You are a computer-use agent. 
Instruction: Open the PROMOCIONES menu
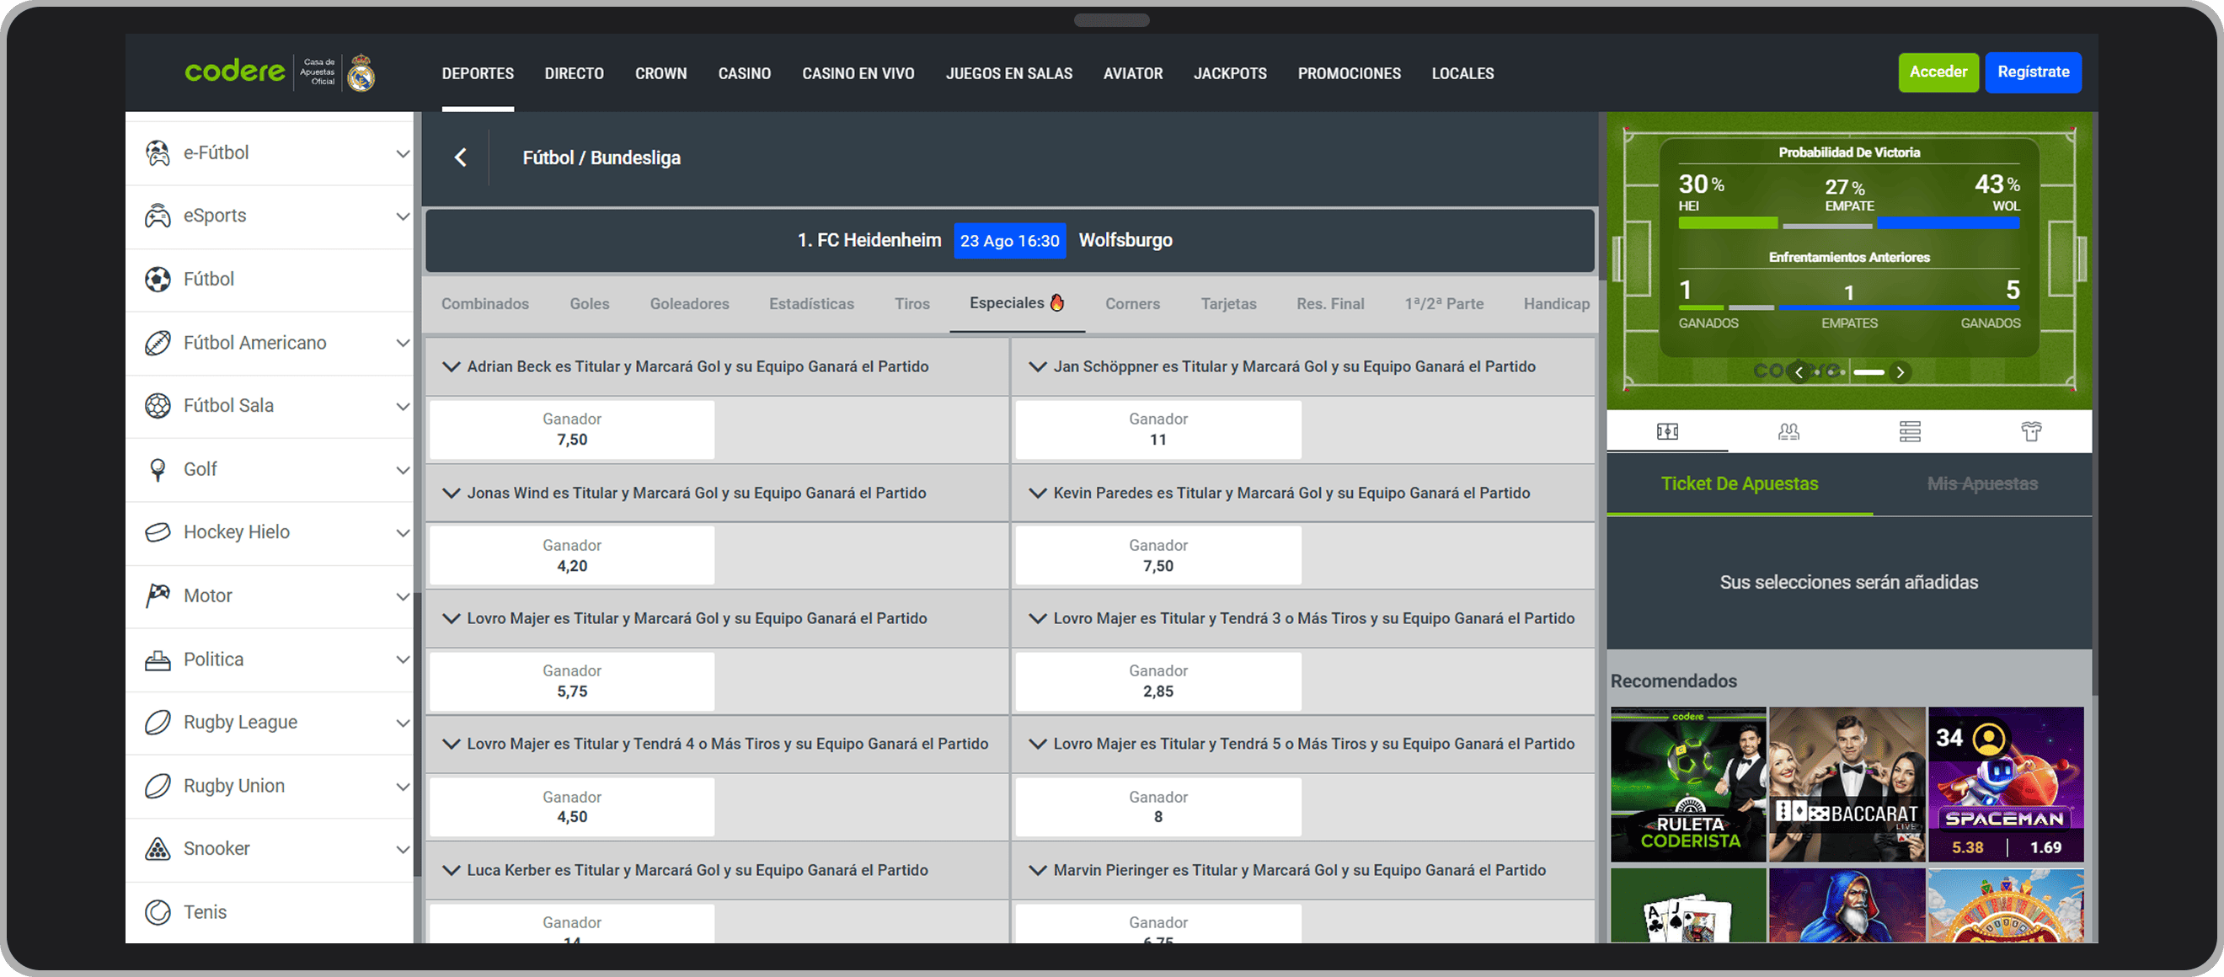point(1350,73)
